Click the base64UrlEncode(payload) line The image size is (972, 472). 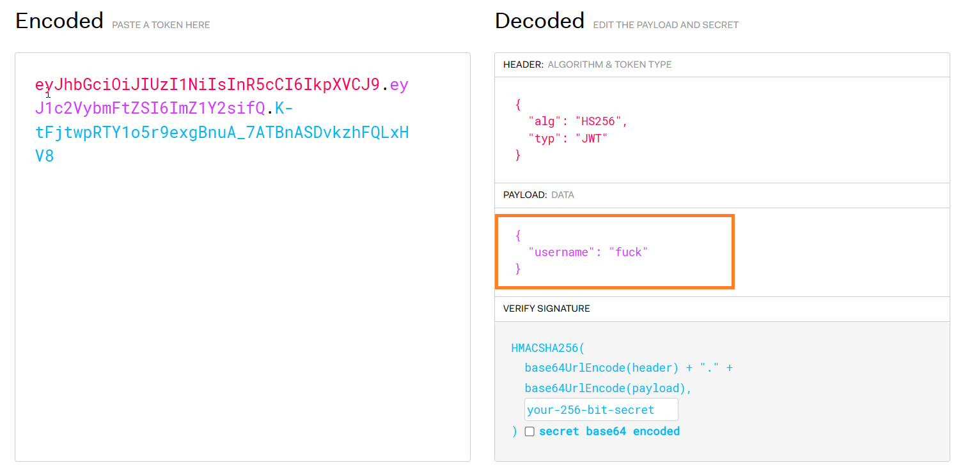[x=608, y=388]
